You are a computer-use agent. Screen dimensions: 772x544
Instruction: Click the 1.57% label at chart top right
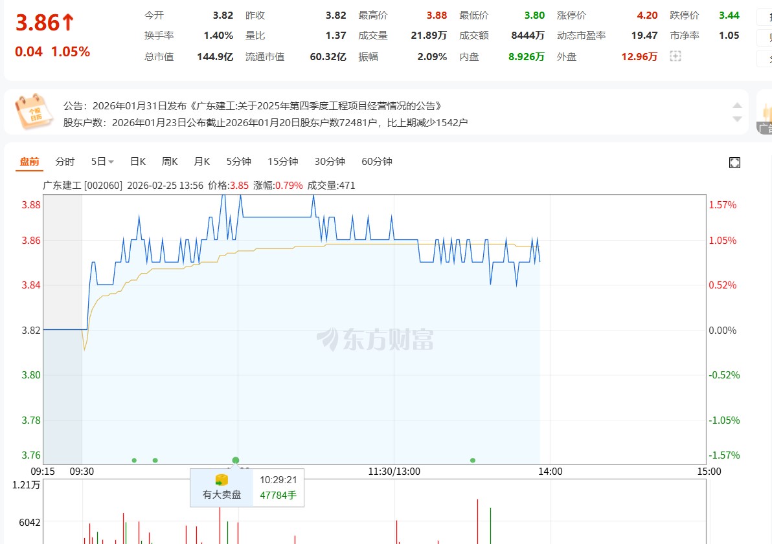pyautogui.click(x=722, y=205)
